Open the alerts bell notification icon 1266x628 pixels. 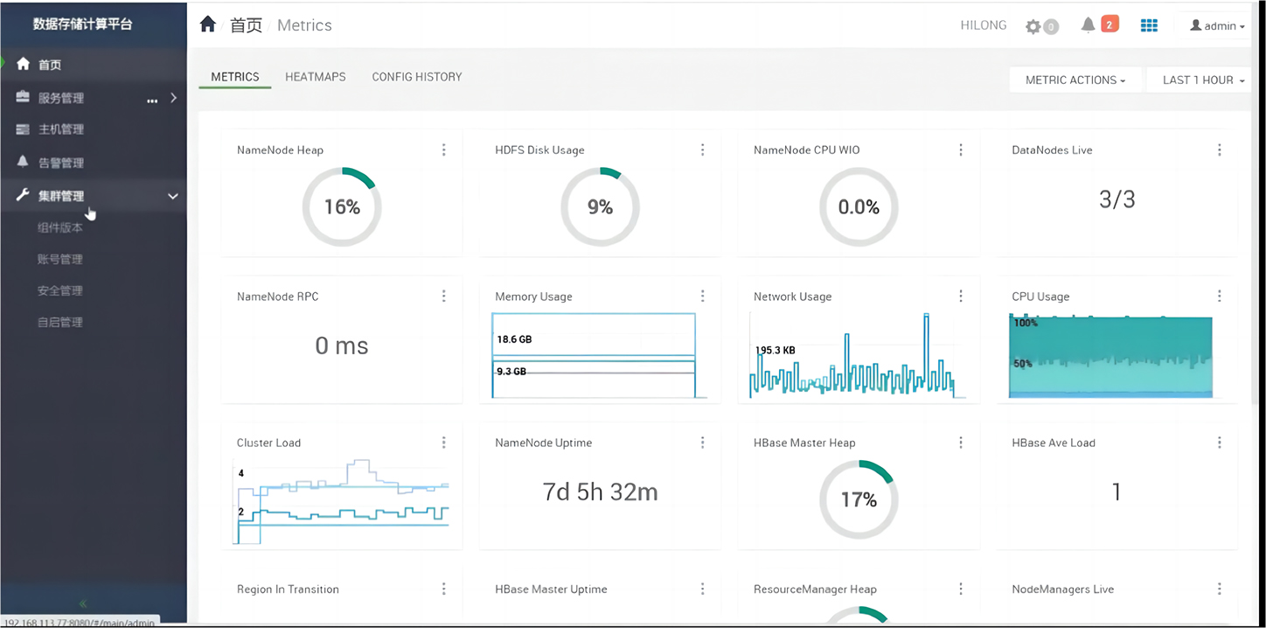tap(1088, 25)
